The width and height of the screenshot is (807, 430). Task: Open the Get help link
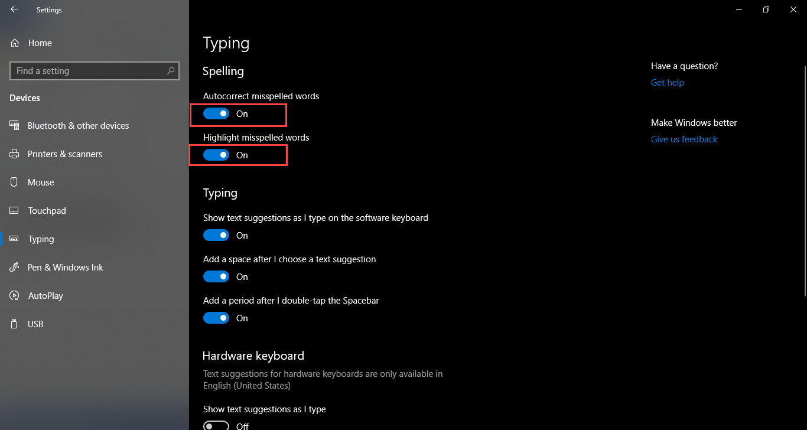coord(668,83)
